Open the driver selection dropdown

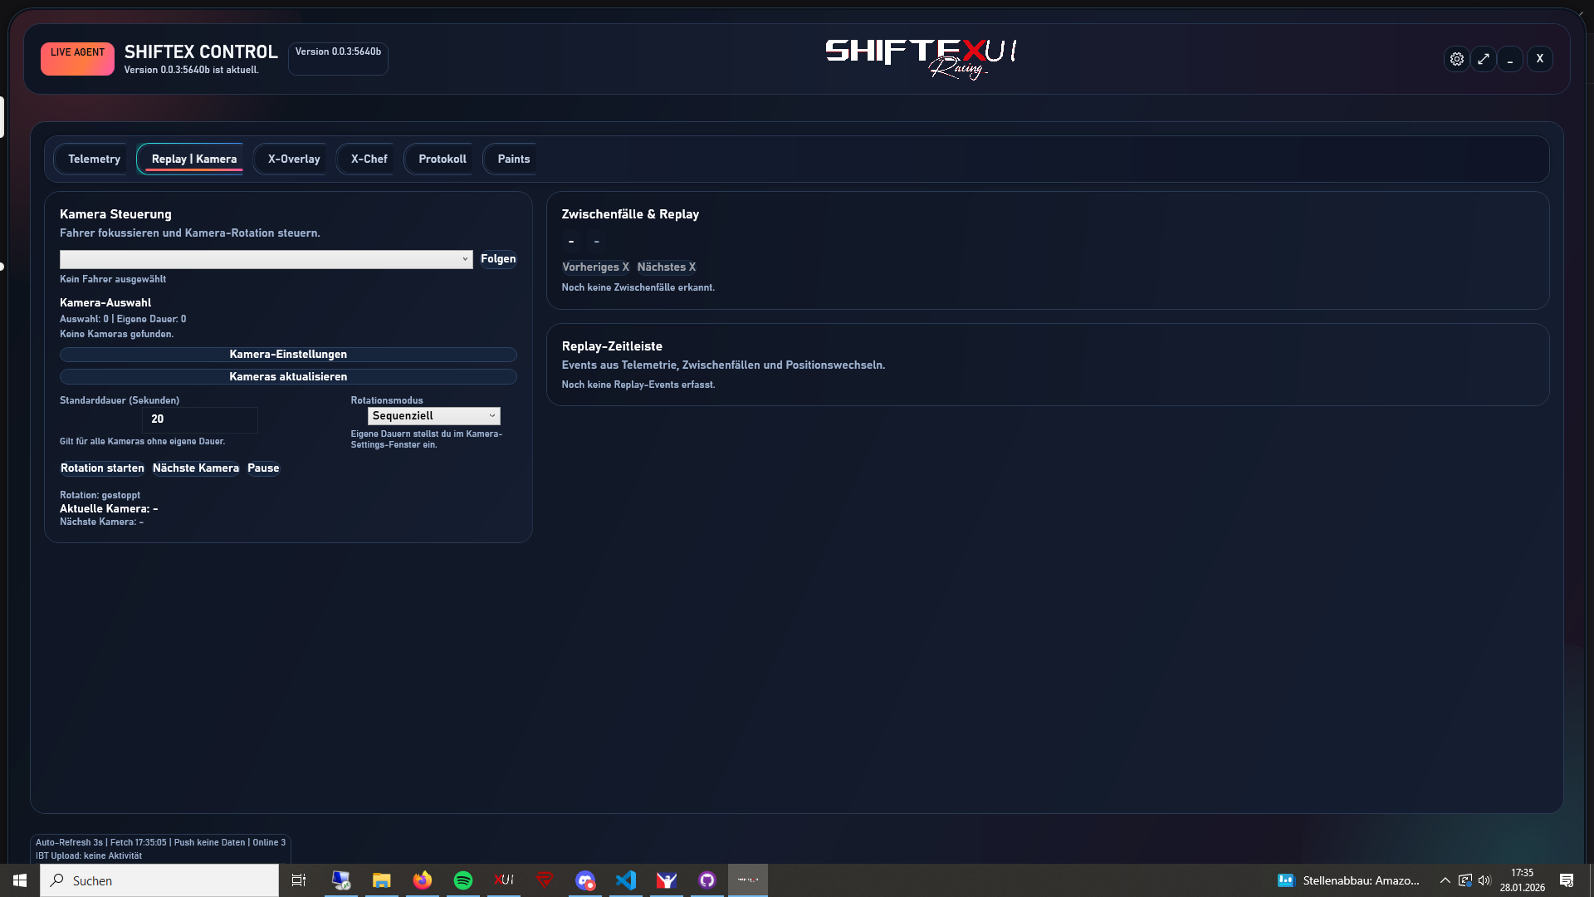pos(266,259)
